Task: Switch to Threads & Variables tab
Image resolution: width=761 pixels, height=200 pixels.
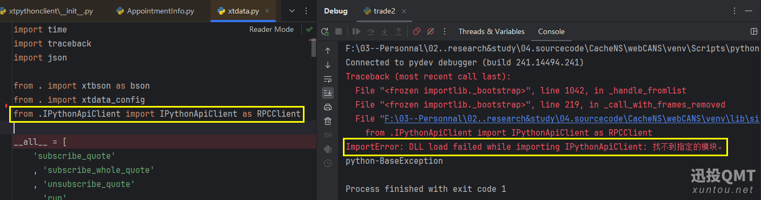Action: point(492,31)
